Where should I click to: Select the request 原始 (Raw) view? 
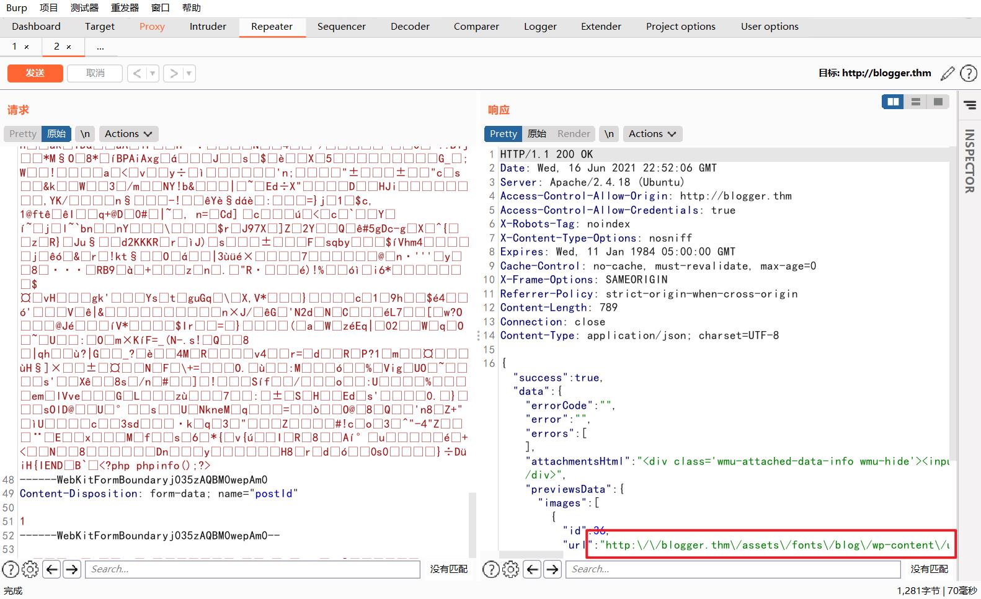[x=56, y=133]
